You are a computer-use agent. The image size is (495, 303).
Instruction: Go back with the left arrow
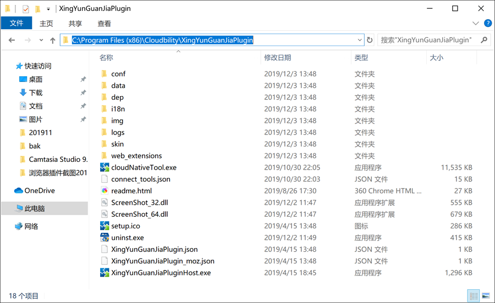coord(12,40)
